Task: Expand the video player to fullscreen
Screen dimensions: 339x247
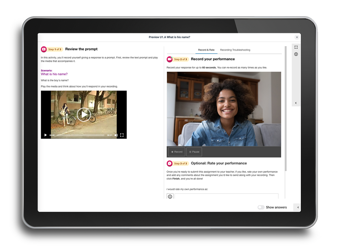Action: [122, 135]
